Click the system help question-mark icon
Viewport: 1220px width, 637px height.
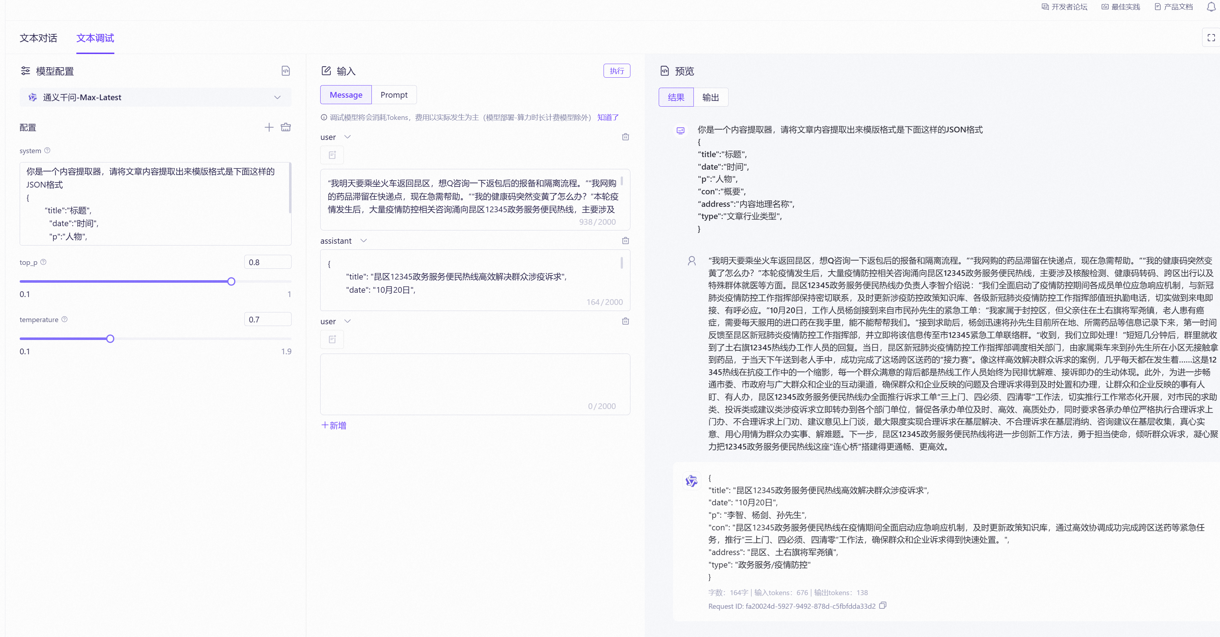tap(47, 151)
